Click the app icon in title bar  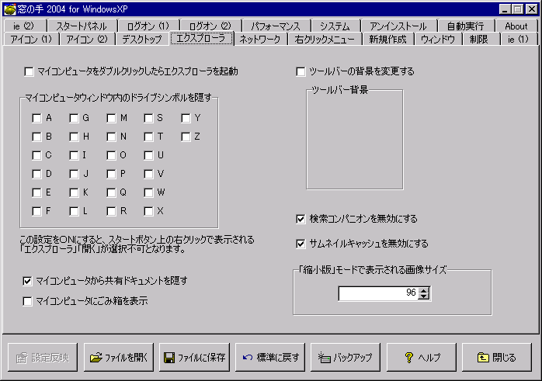pos(9,9)
